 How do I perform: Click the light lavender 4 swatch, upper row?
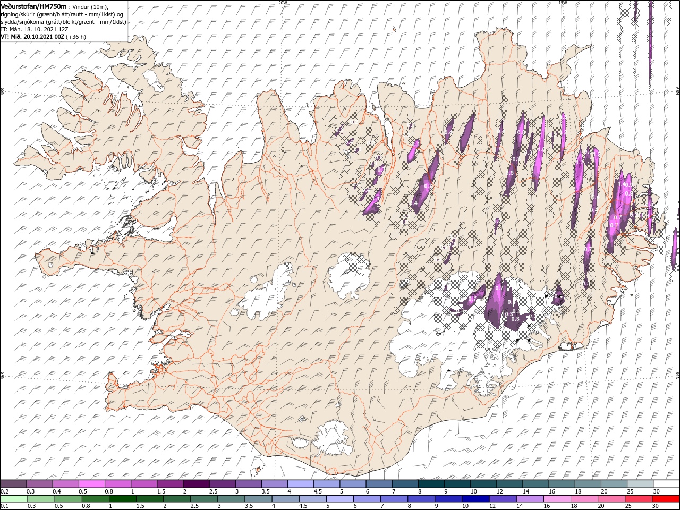click(301, 484)
